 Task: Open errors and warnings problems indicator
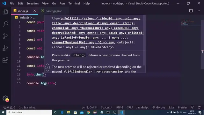[9, 107]
